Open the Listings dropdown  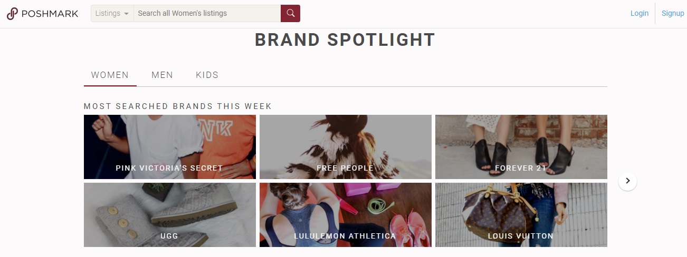click(x=112, y=13)
